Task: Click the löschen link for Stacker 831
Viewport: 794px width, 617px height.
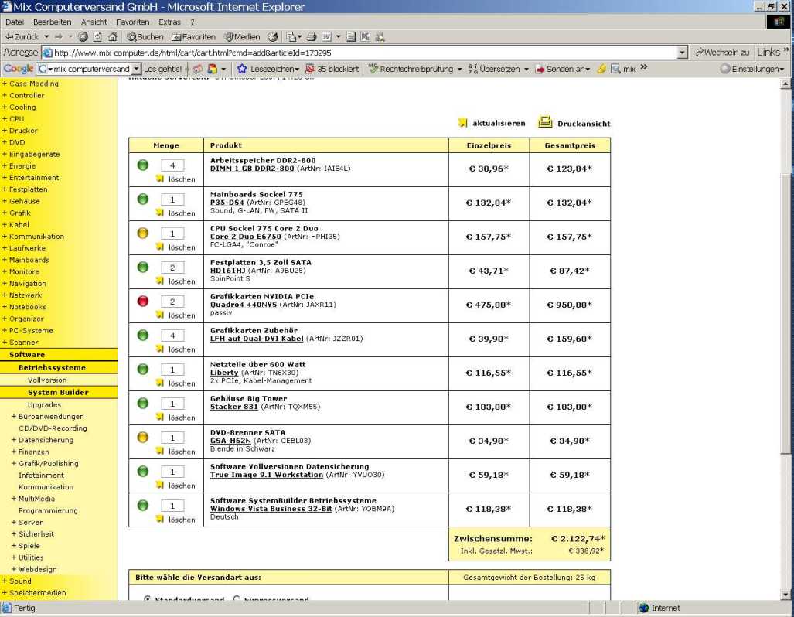Action: pyautogui.click(x=182, y=418)
